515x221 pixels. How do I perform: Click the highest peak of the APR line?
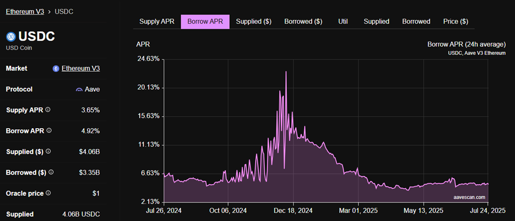point(286,72)
